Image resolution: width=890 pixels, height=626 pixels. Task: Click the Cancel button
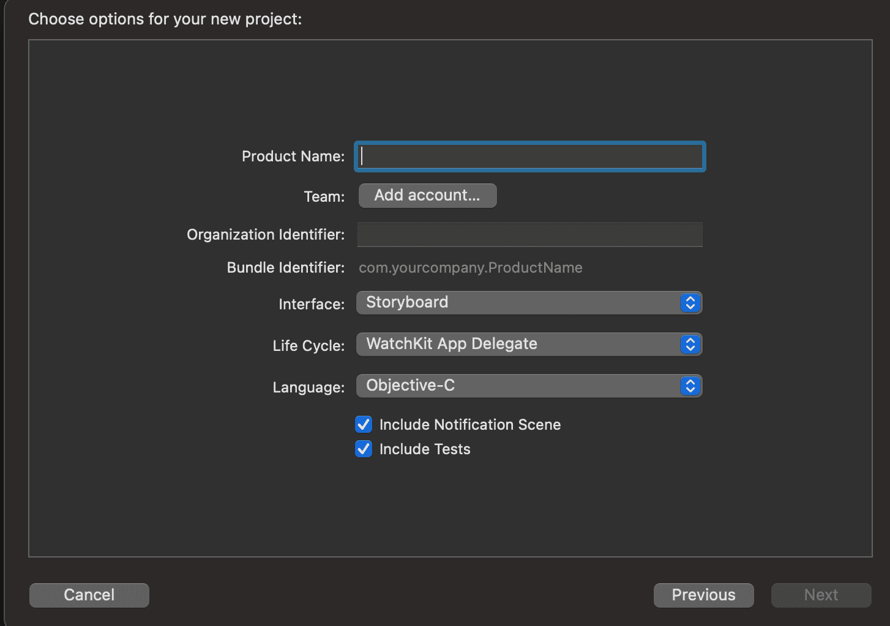(89, 595)
